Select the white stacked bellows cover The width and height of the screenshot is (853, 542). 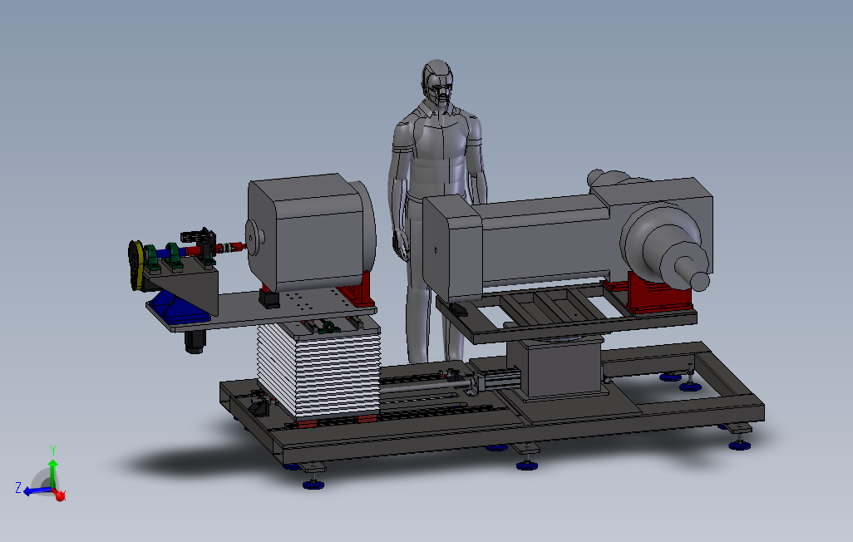[x=318, y=373]
